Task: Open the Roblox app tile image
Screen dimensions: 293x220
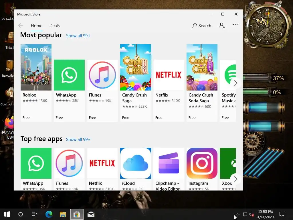Action: (x=36, y=67)
